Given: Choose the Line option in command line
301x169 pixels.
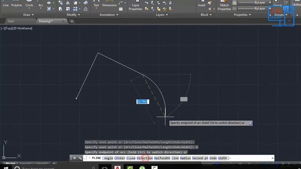Looking at the screenshot, I should pos(175,158).
